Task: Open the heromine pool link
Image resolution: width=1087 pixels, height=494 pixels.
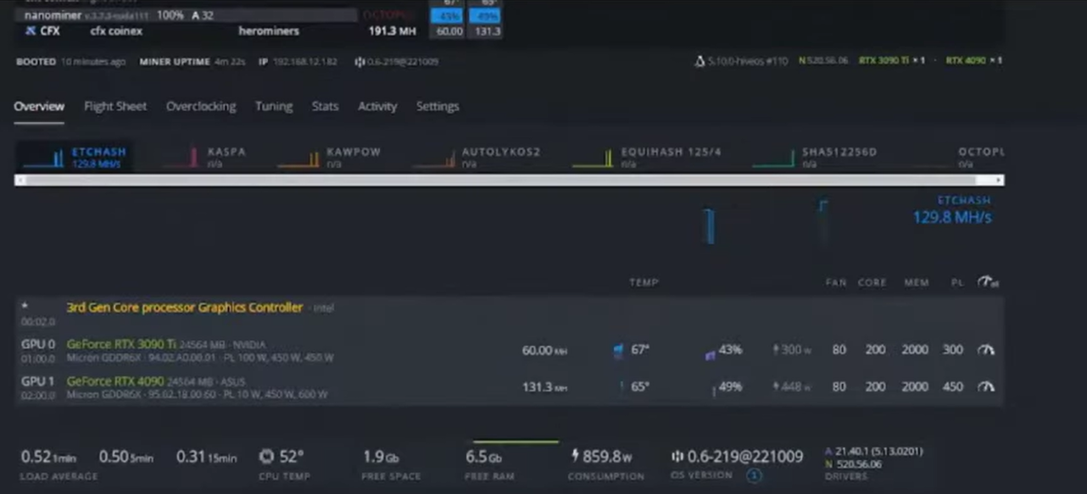Action: tap(269, 31)
